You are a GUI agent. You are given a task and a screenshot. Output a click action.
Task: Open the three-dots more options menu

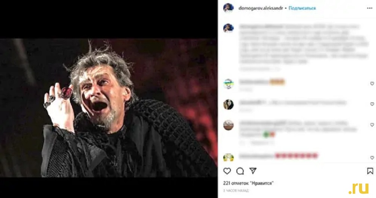[370, 8]
